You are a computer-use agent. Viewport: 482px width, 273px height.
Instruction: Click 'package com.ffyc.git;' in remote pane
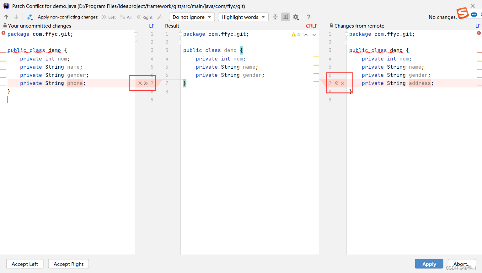tap(382, 34)
